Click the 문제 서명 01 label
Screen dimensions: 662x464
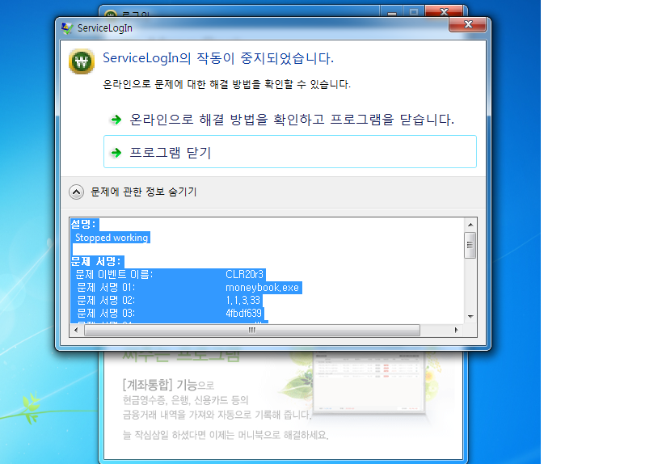coord(106,288)
